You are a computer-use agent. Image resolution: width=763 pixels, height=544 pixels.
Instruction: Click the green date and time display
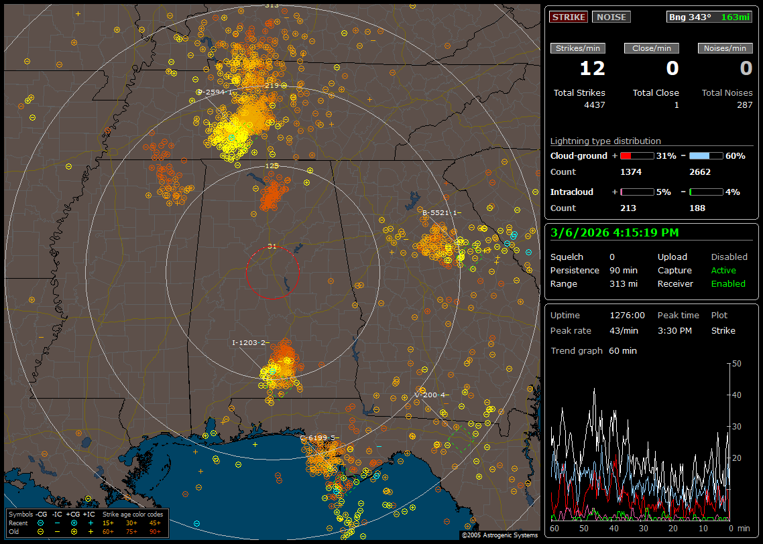[x=615, y=233]
